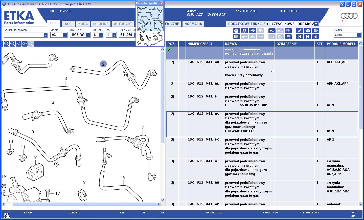Viewport: 364px width, 220px height.
Task: Click the NAZWA column header
Action: point(249,44)
